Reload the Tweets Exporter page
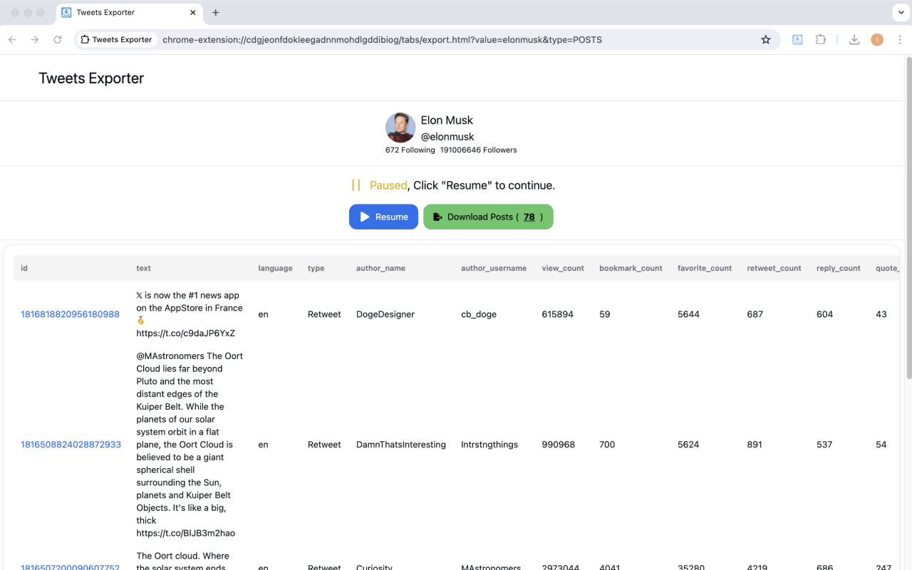 58,40
